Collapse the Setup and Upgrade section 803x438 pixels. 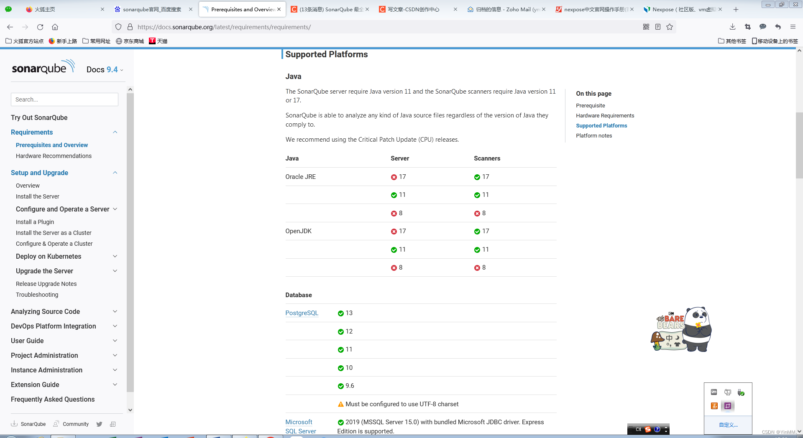[115, 173]
